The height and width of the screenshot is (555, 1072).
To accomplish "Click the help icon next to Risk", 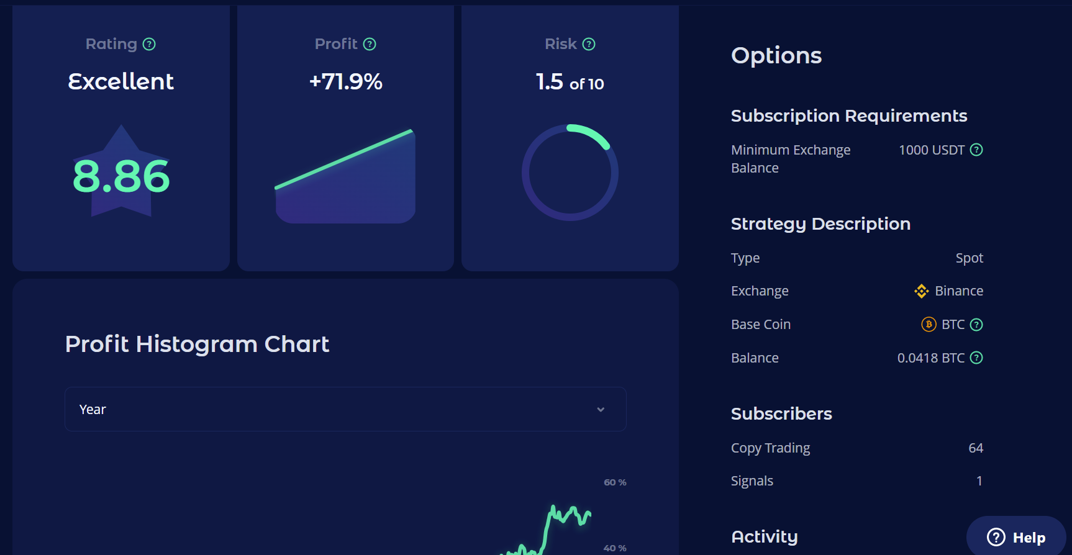I will coord(589,44).
